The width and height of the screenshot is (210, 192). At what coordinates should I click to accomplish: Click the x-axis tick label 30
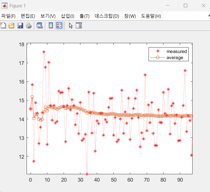click(x=80, y=180)
